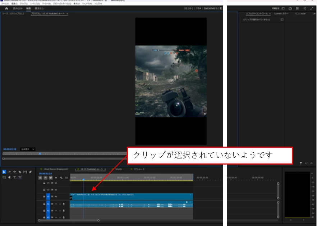Hide track V3 output with eye icon

tap(56, 183)
